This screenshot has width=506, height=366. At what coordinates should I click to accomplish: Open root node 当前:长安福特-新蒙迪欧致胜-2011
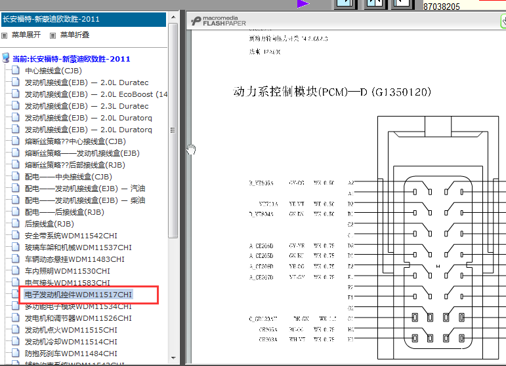pos(72,59)
